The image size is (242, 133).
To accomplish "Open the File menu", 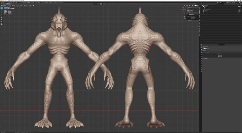I will (4, 2).
